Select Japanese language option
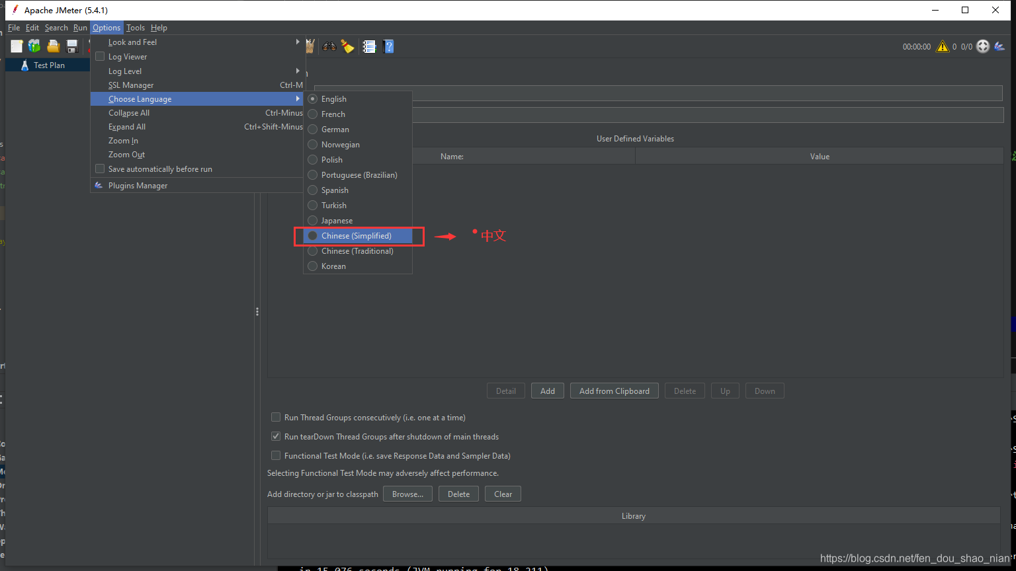The width and height of the screenshot is (1016, 571). point(358,221)
